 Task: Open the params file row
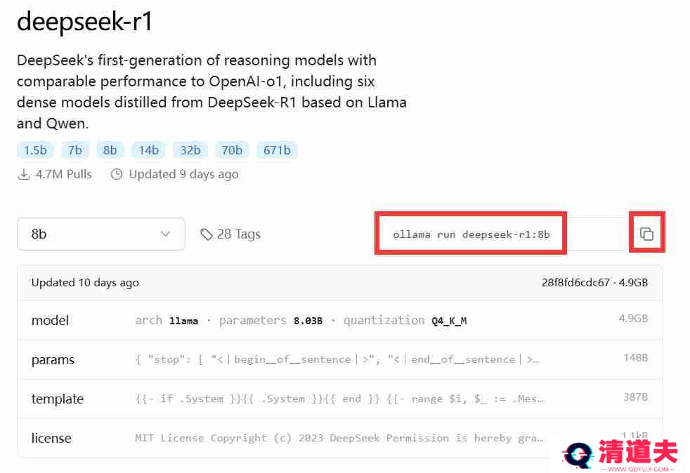click(339, 359)
